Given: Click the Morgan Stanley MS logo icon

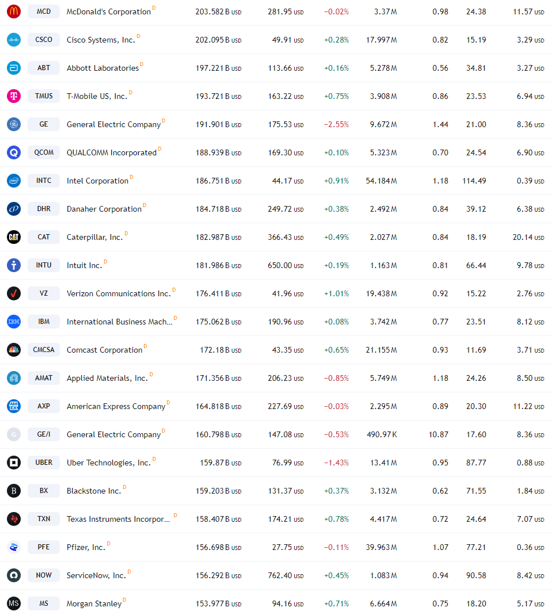Looking at the screenshot, I should (x=14, y=603).
